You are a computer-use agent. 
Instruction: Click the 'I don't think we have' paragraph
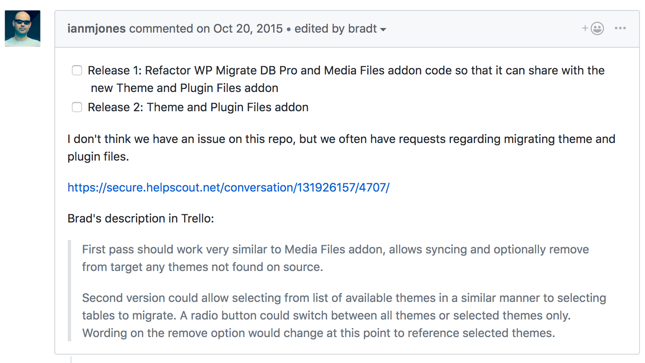(341, 148)
